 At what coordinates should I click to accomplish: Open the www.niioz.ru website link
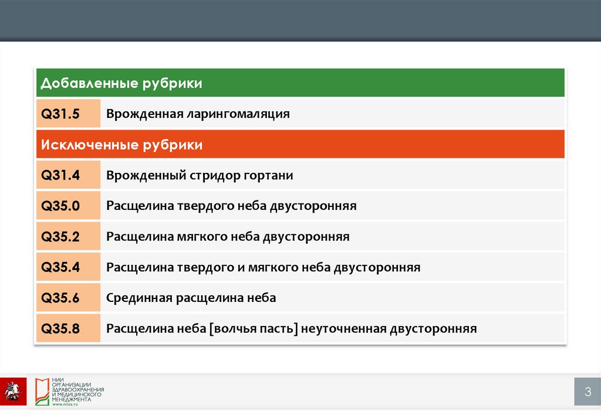63,404
